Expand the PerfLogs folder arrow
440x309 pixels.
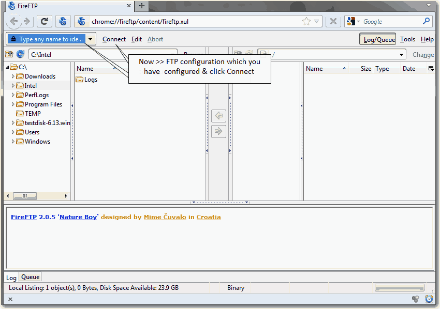[13, 95]
